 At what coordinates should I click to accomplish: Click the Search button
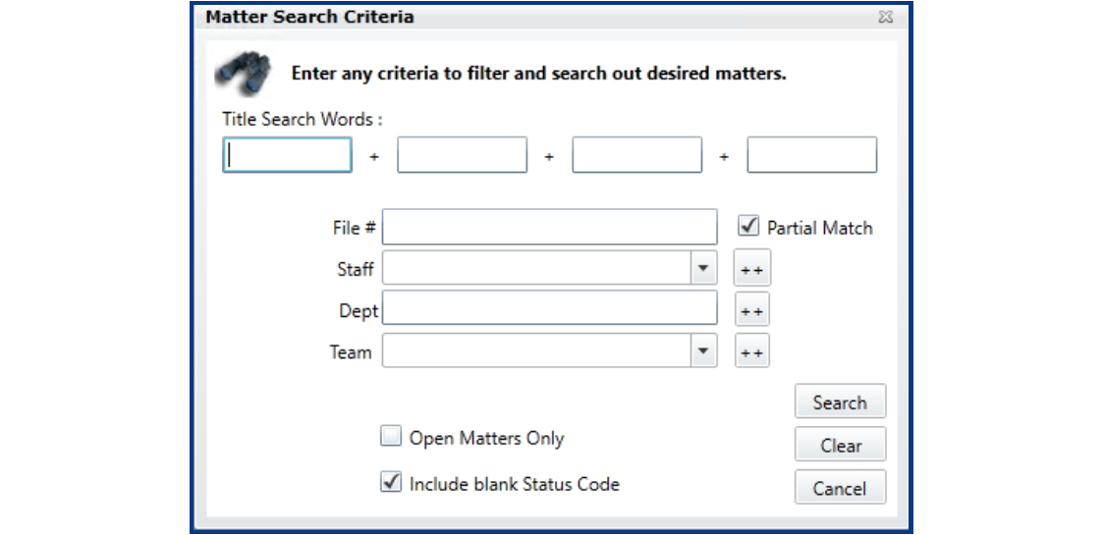coord(841,401)
